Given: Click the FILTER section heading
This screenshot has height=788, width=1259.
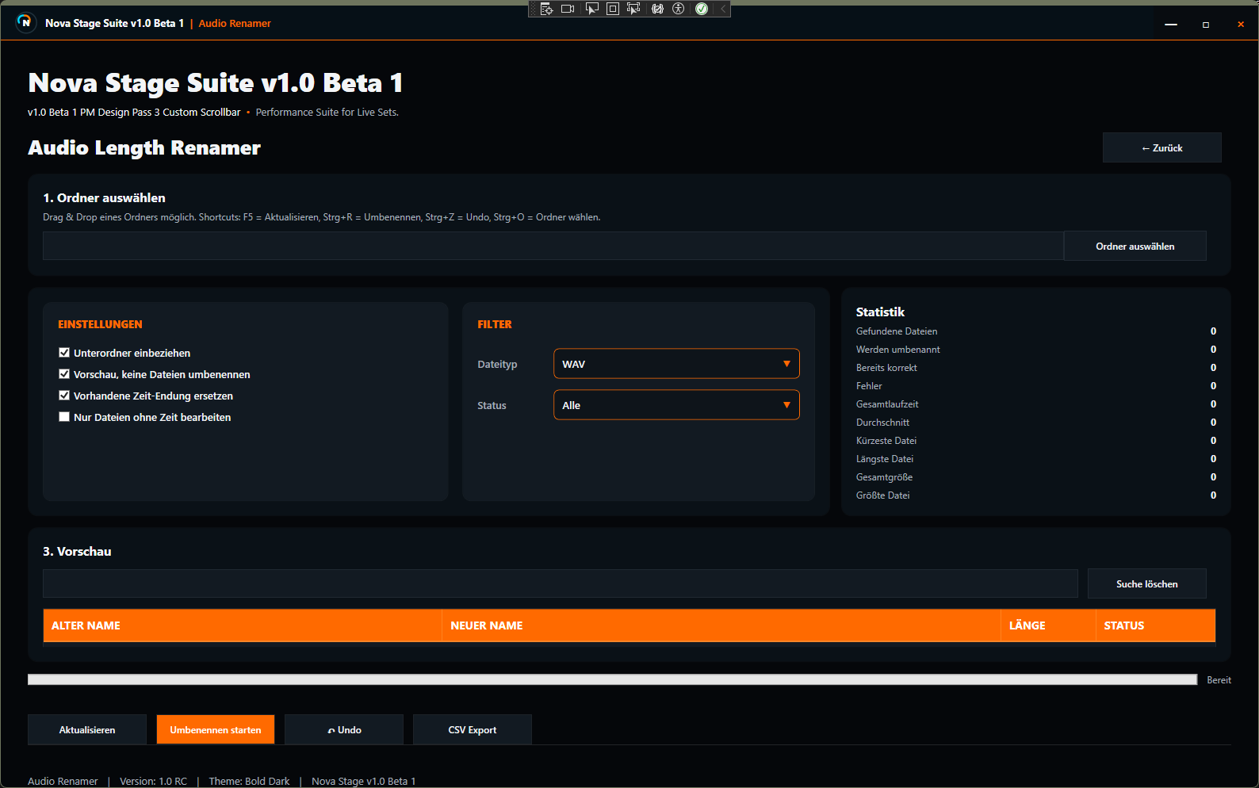Looking at the screenshot, I should click(495, 324).
